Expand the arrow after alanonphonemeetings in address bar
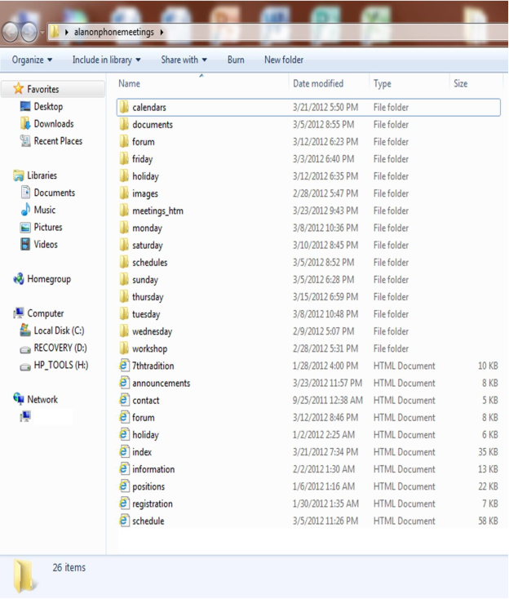509x599 pixels. (x=162, y=32)
